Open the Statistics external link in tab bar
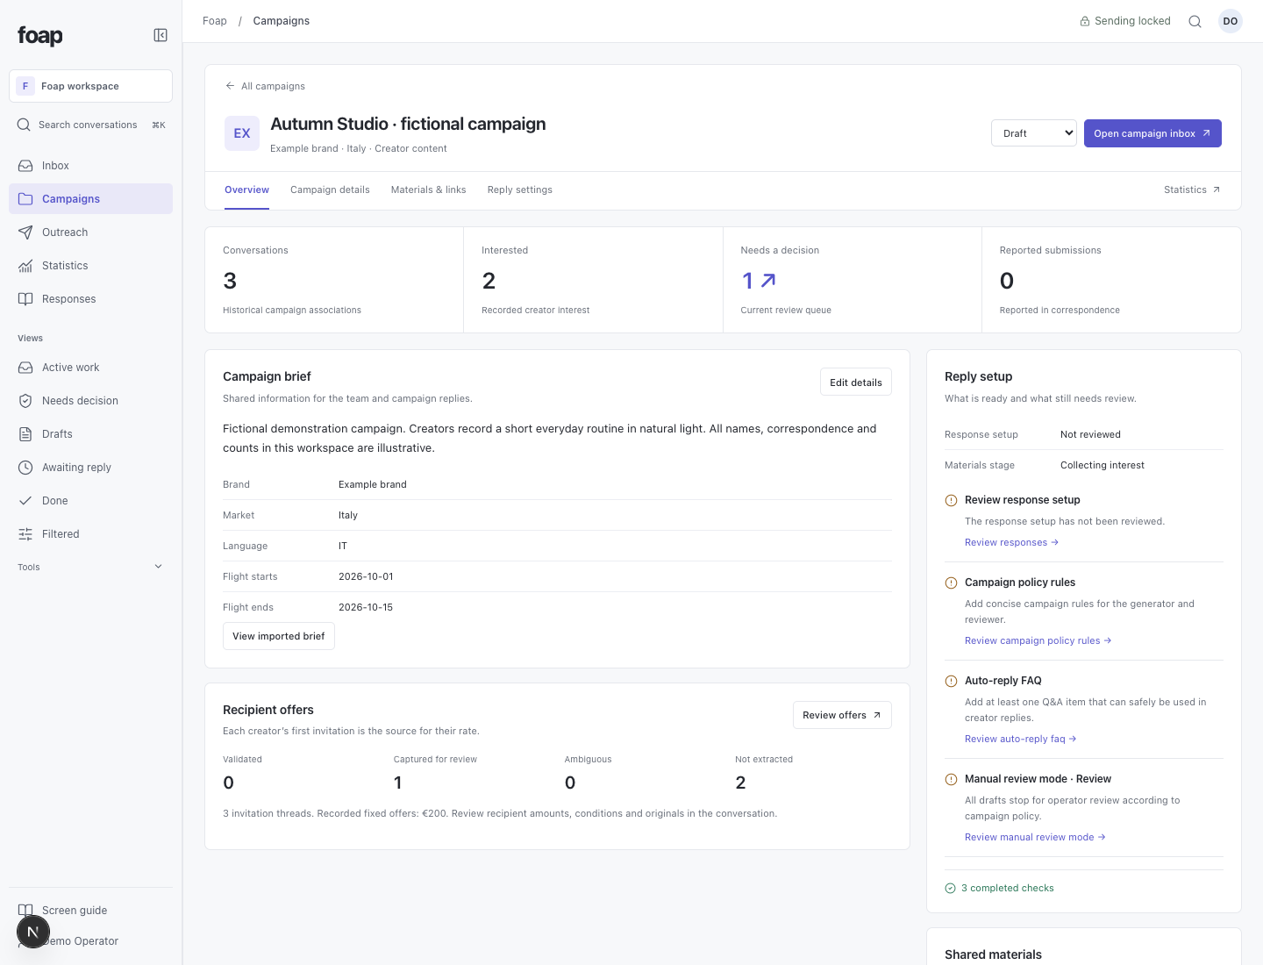 pyautogui.click(x=1192, y=190)
